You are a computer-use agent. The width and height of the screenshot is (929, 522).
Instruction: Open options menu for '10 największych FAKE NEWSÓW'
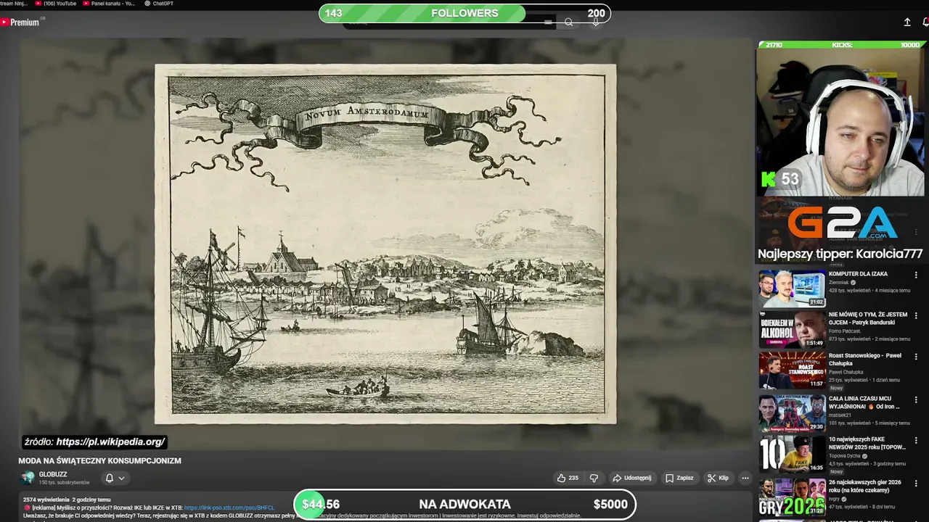coord(916,441)
